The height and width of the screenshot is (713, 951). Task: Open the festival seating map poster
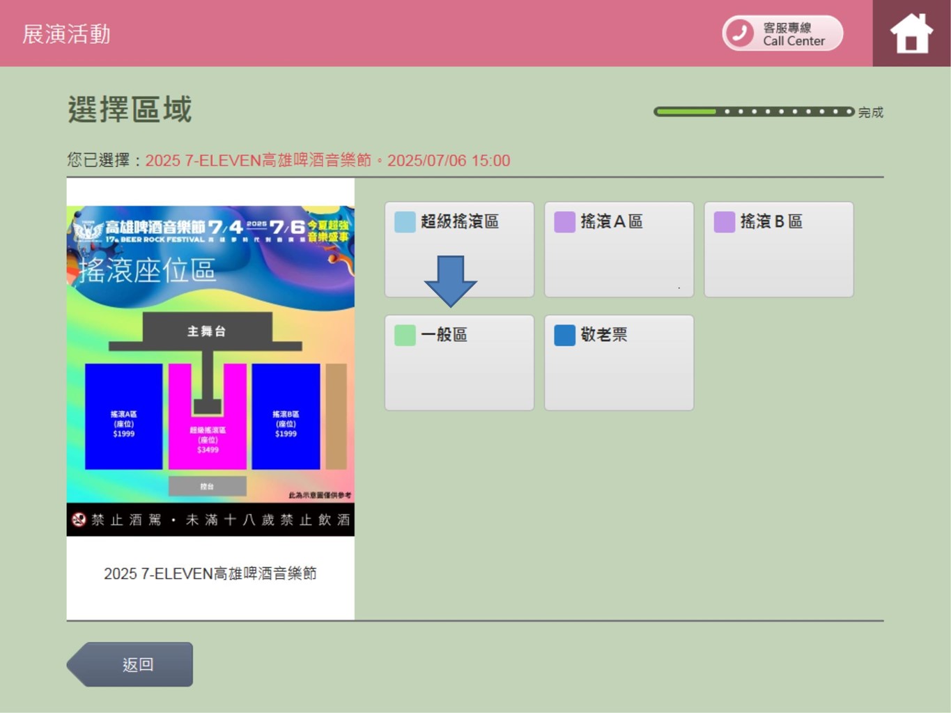(x=210, y=370)
